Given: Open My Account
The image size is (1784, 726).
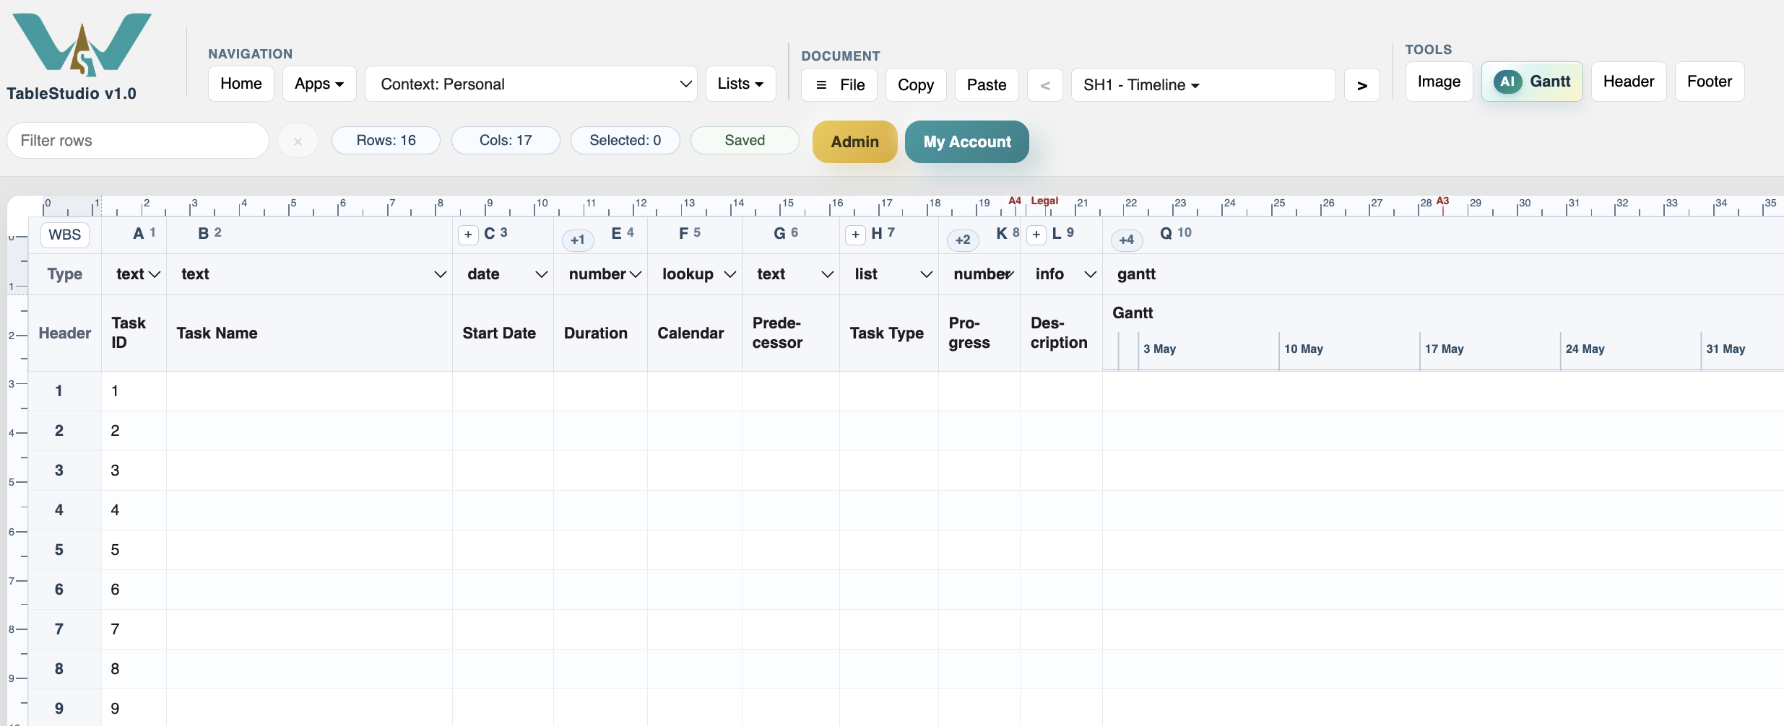Looking at the screenshot, I should point(967,141).
